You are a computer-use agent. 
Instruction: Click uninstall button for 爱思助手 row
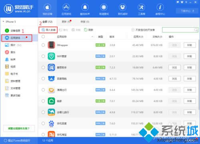coord(190,68)
